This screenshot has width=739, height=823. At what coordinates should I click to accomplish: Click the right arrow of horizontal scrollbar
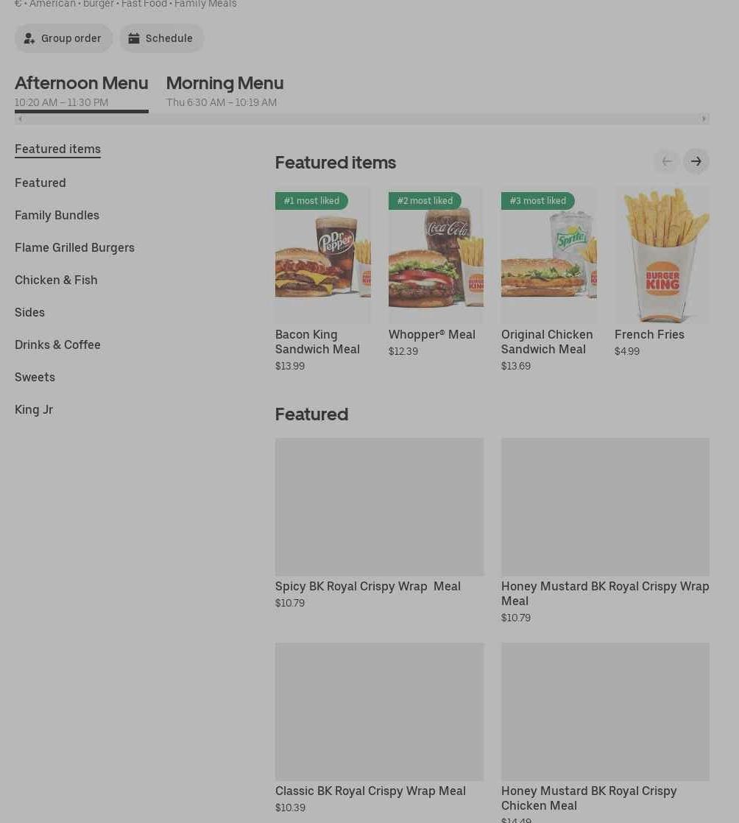(x=704, y=119)
